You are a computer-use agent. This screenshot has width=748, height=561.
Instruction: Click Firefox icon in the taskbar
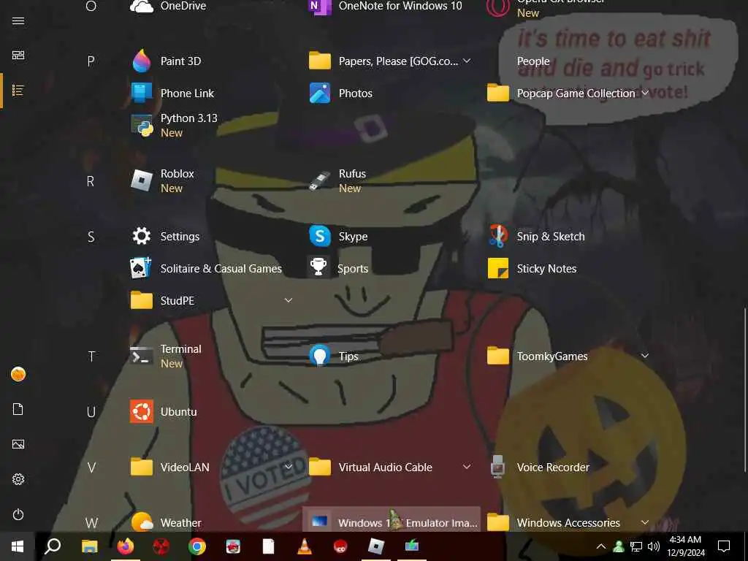tap(126, 546)
